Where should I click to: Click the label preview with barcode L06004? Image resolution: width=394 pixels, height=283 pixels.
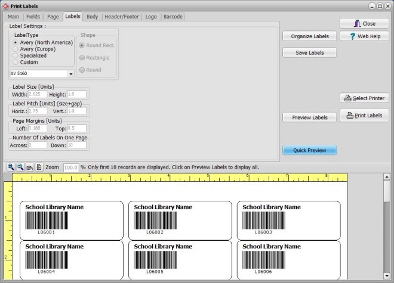click(x=72, y=260)
